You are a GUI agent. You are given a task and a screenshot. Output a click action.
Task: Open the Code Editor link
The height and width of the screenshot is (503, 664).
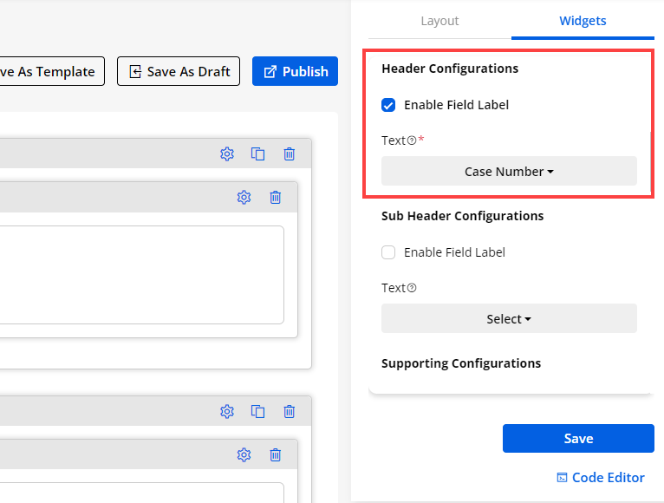click(601, 477)
